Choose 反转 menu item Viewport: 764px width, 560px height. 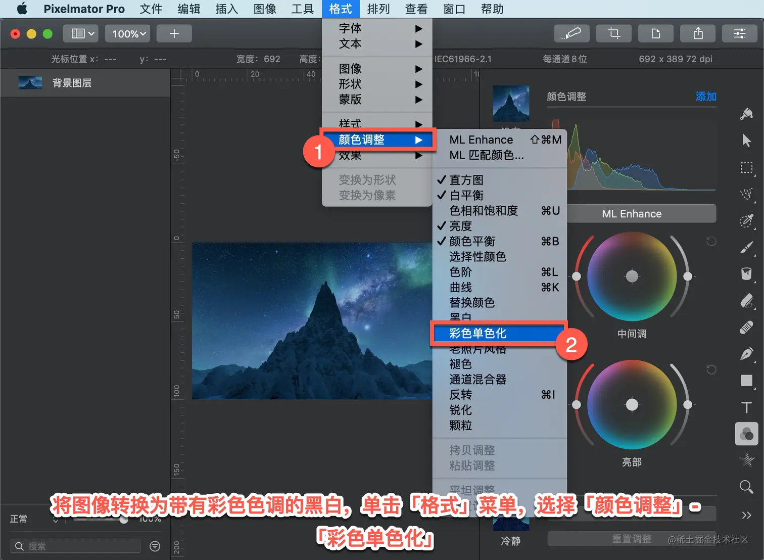pos(499,395)
